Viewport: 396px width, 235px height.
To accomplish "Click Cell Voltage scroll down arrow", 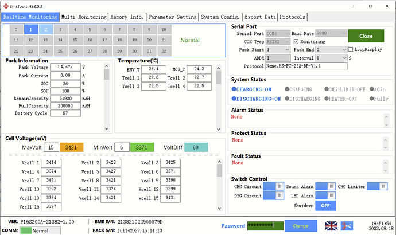I will pos(219,209).
